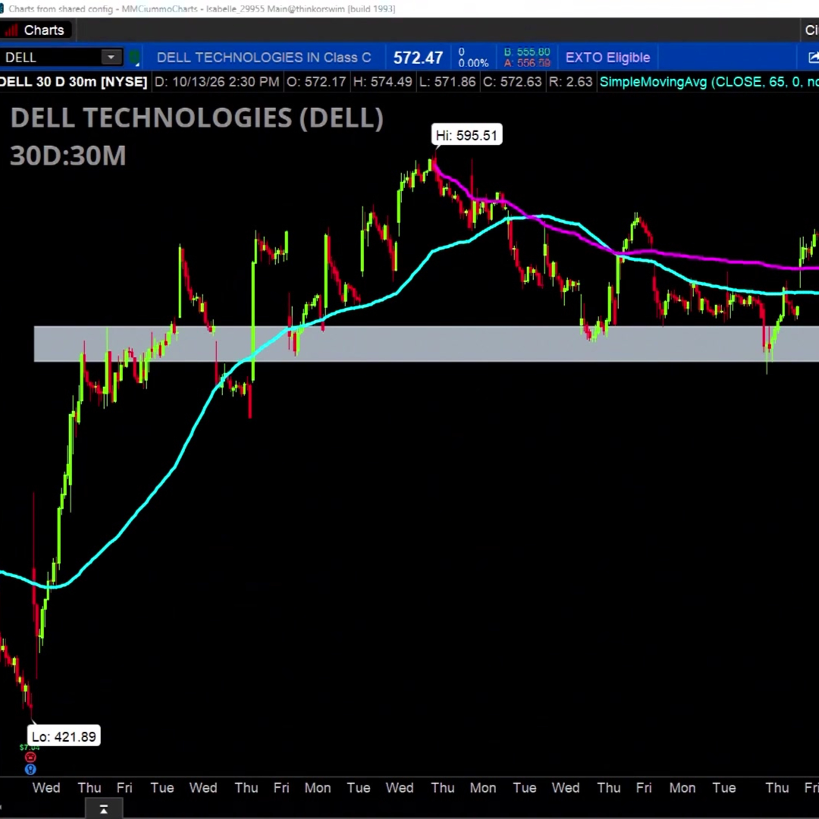Click the 'O: 572.17' open value
The height and width of the screenshot is (819, 819).
pyautogui.click(x=316, y=82)
